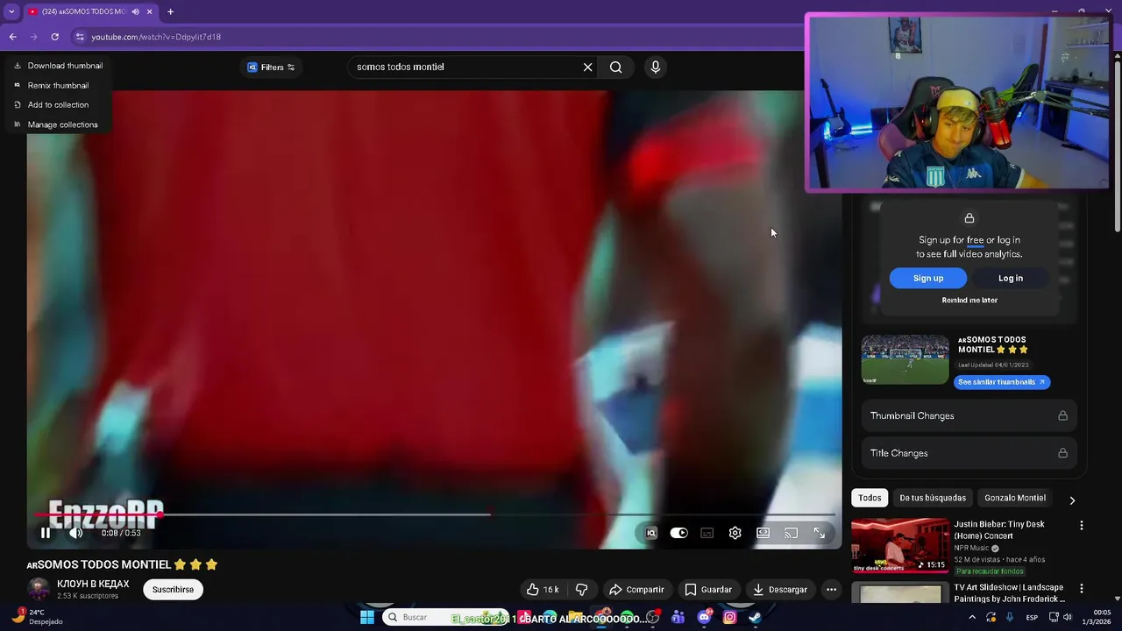1122x631 pixels.
Task: Expand the locked Thumbnail Changes section
Action: 969,415
